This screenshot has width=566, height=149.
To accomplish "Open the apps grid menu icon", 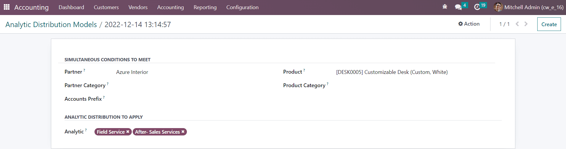I will 7,7.
